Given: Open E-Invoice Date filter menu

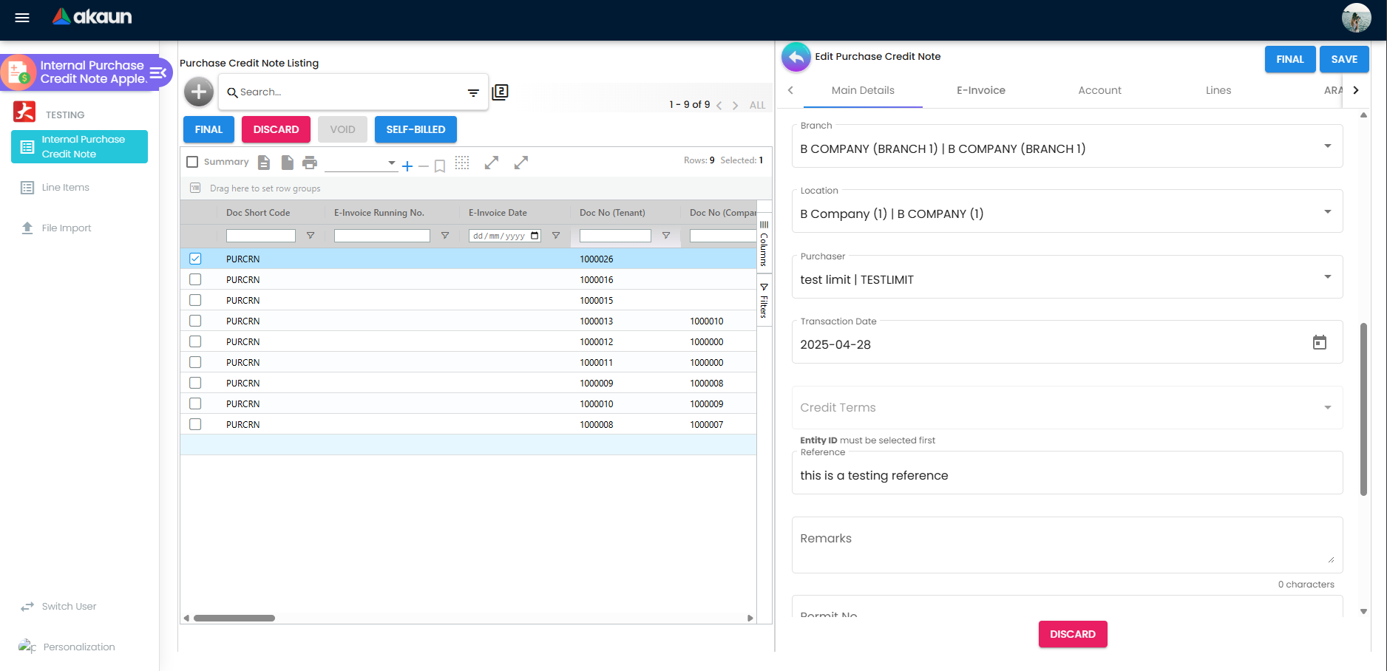Looking at the screenshot, I should coord(556,236).
